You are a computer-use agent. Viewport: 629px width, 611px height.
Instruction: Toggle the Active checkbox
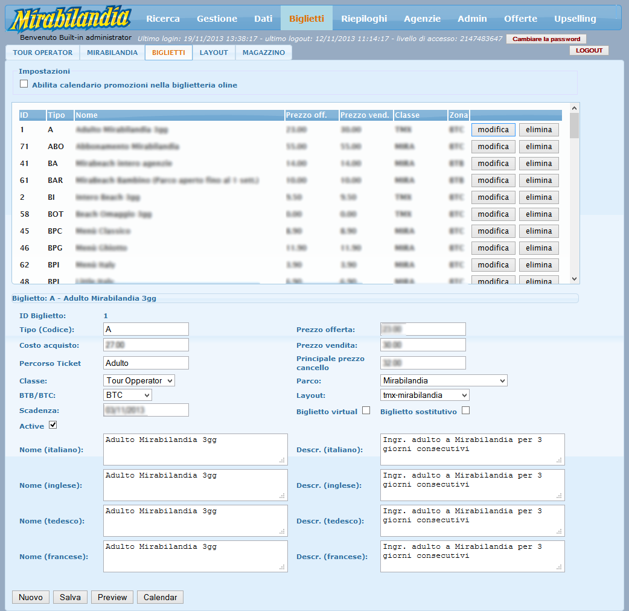pyautogui.click(x=53, y=425)
